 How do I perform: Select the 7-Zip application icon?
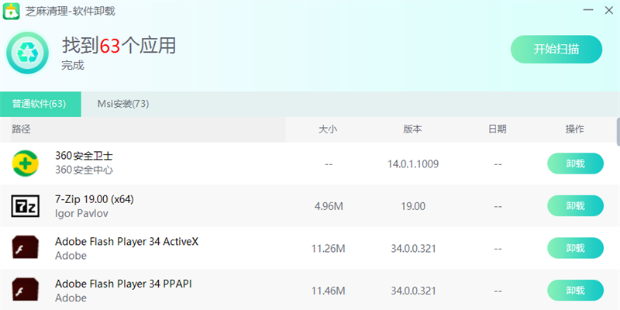tap(25, 206)
